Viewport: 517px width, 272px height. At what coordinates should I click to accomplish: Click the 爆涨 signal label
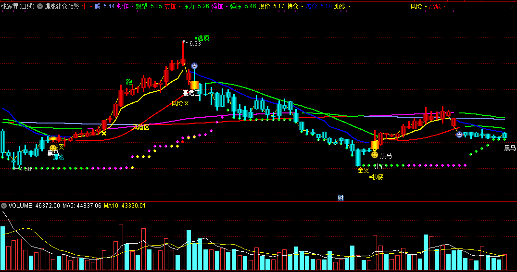(58, 158)
